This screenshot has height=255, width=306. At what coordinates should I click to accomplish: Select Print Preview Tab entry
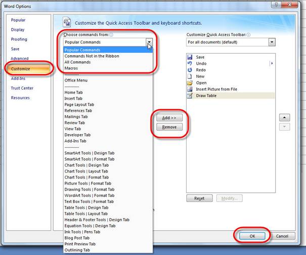[x=108, y=244]
